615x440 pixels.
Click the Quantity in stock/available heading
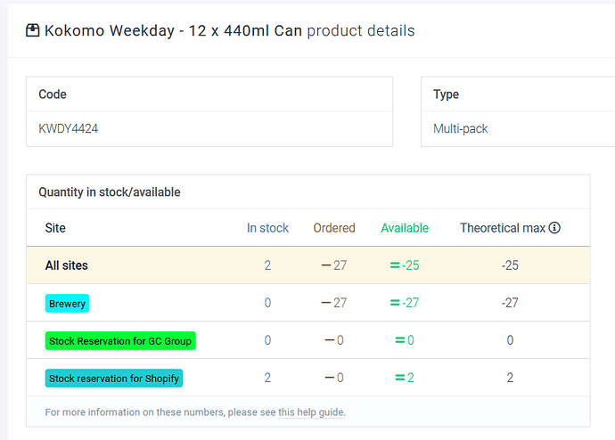click(x=110, y=192)
